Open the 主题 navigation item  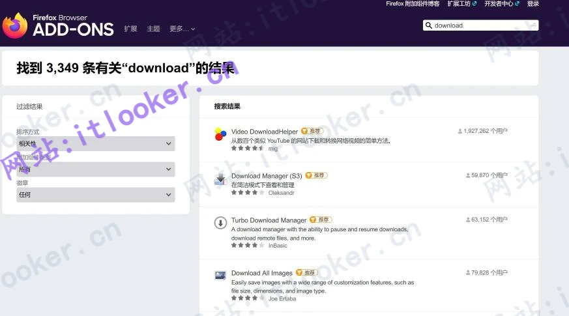(153, 29)
